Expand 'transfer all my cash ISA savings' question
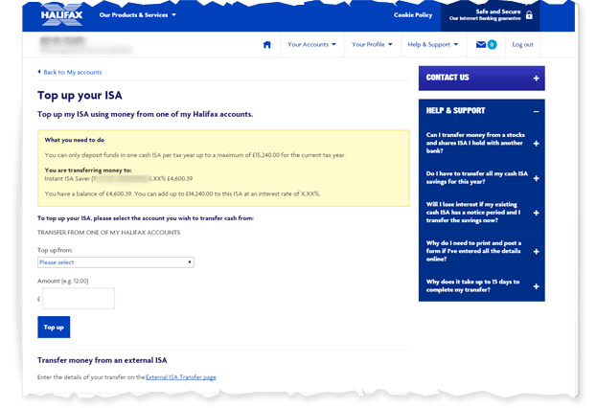Screen dimensions: 596x408 pos(536,178)
